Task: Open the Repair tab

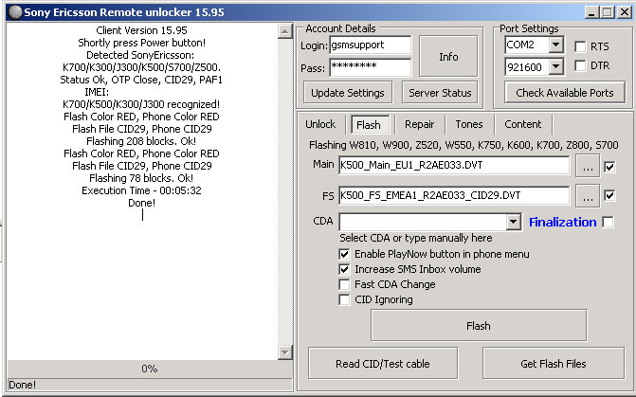Action: [x=419, y=124]
